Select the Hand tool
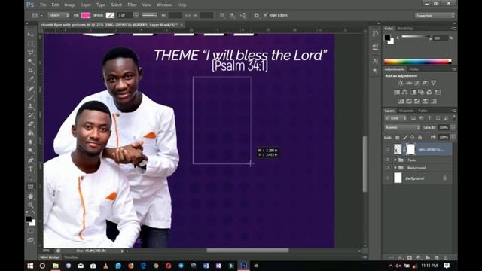 [x=30, y=196]
